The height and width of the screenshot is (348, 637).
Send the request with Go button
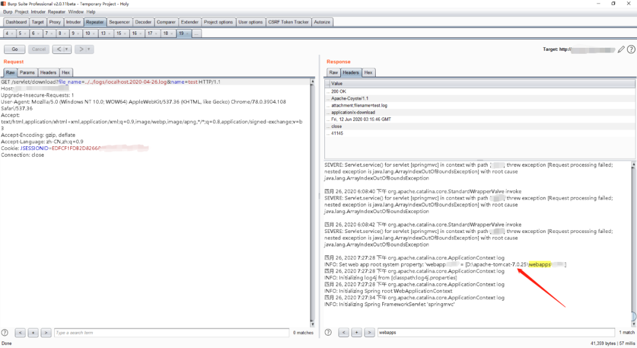pos(15,49)
